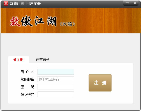
Task: Click the 确认密码 confirm field
Action: pyautogui.click(x=56, y=94)
